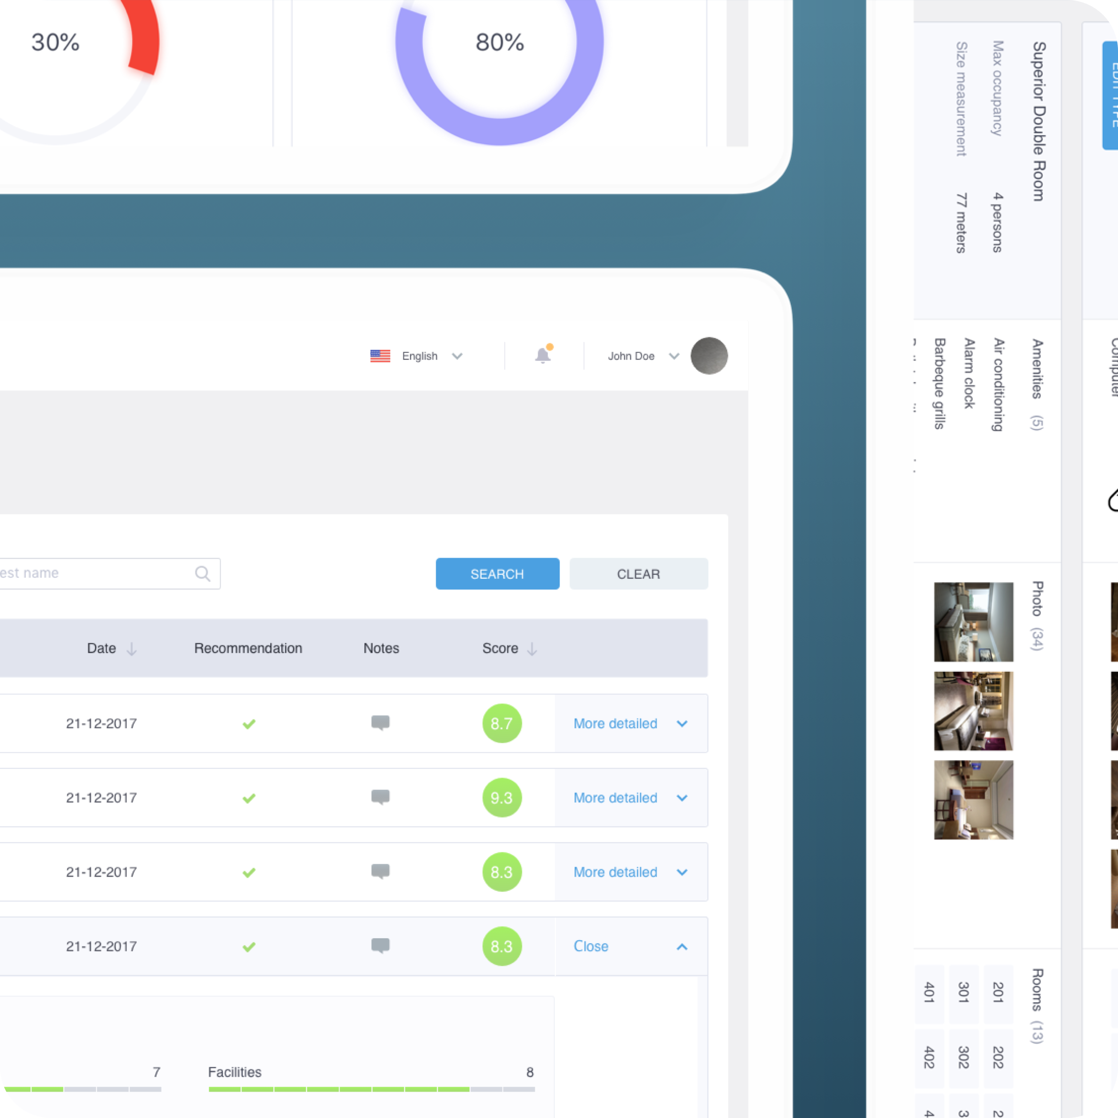The width and height of the screenshot is (1118, 1118).
Task: Click the magnifier icon in search field
Action: [203, 573]
